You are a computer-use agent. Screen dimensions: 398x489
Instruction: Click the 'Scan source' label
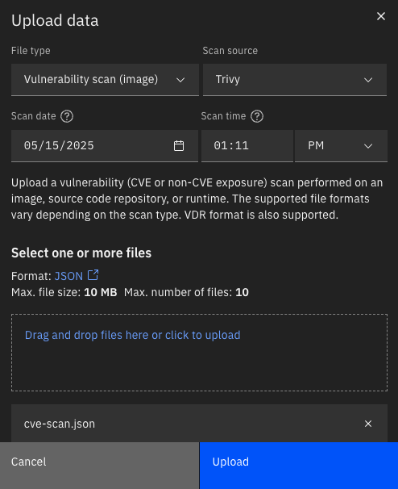(230, 51)
